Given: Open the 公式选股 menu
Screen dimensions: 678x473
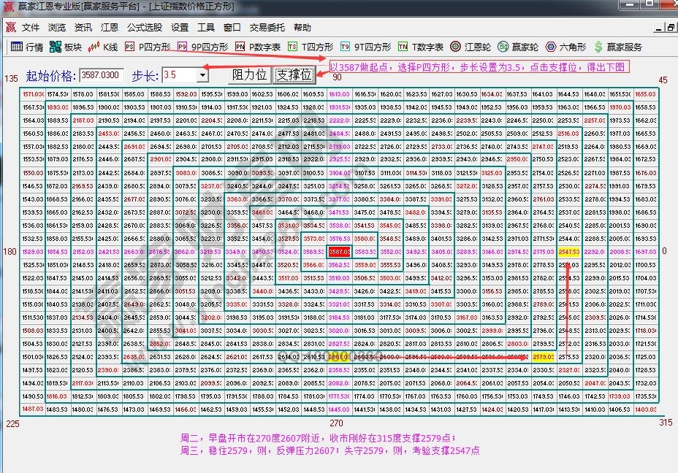Looking at the screenshot, I should [145, 28].
